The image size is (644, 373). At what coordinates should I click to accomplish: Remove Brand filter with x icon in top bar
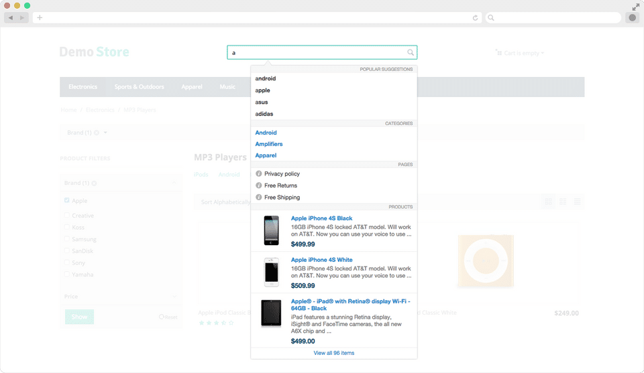pyautogui.click(x=97, y=133)
